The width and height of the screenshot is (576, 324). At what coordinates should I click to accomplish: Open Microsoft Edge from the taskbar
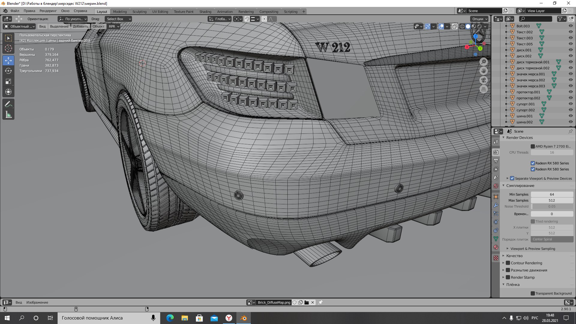coord(170,318)
